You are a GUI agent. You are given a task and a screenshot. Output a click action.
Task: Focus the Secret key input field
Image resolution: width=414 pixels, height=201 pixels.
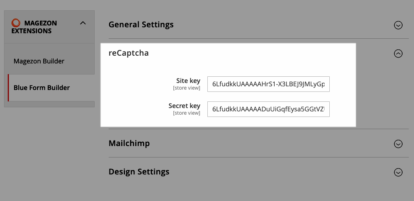(268, 109)
